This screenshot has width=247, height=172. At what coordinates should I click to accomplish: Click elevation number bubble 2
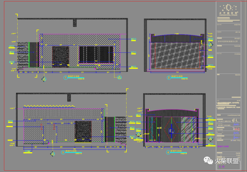coord(169,78)
